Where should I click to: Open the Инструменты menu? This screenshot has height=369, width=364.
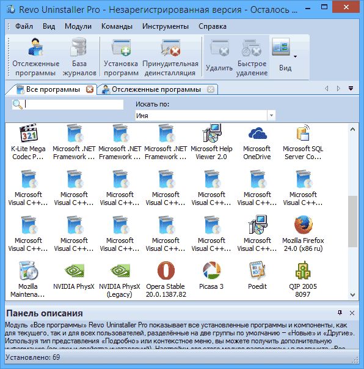click(166, 26)
